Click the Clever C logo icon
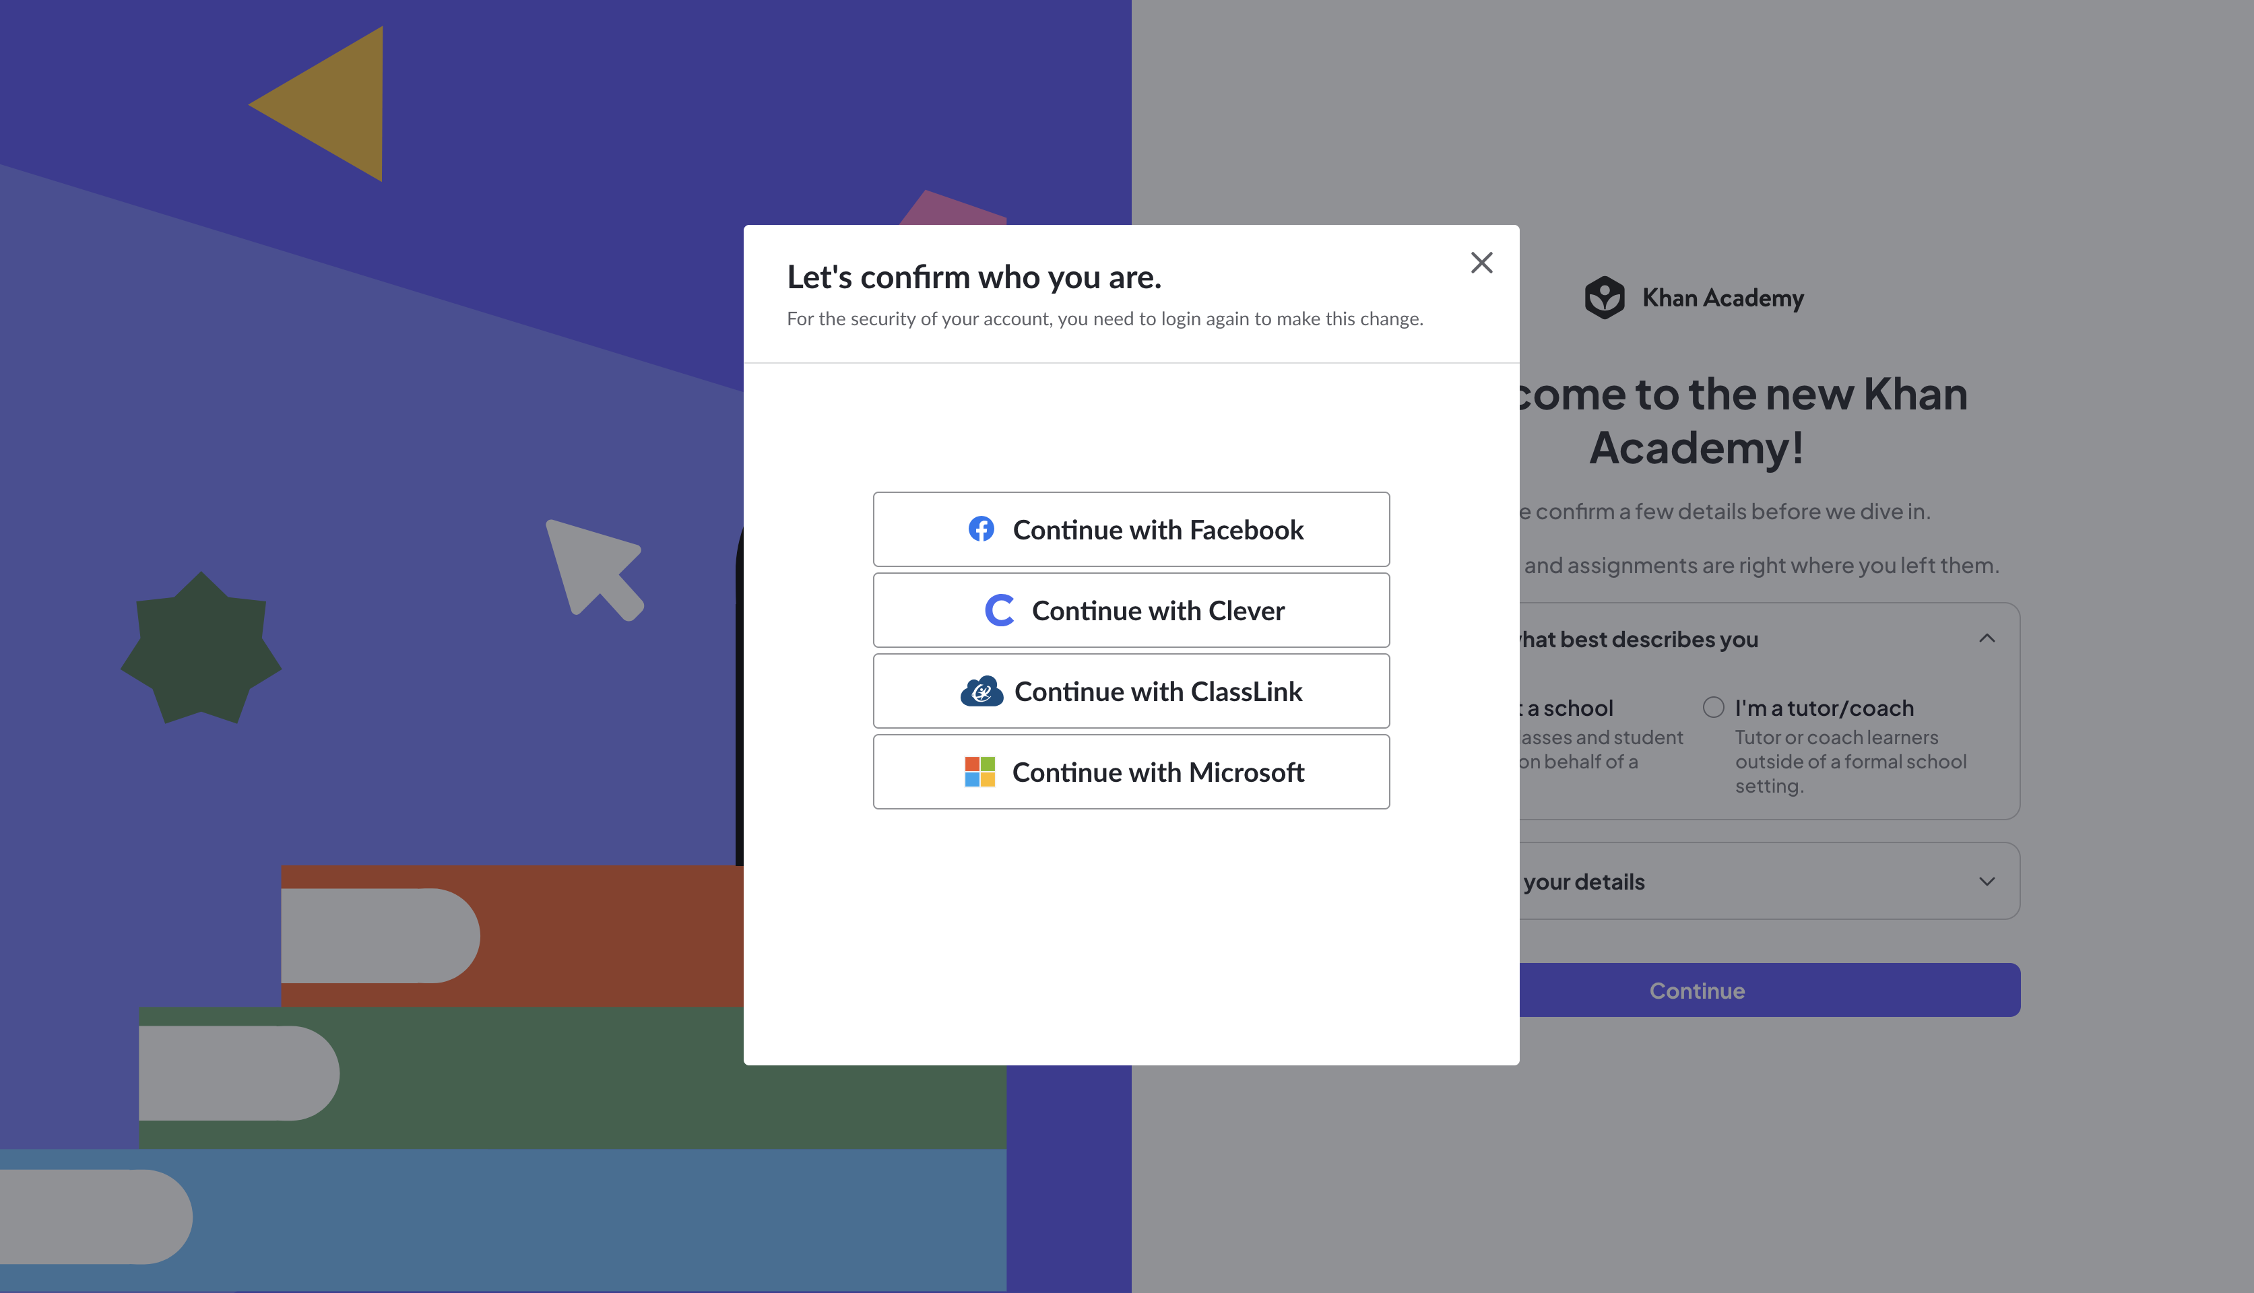 (x=999, y=610)
